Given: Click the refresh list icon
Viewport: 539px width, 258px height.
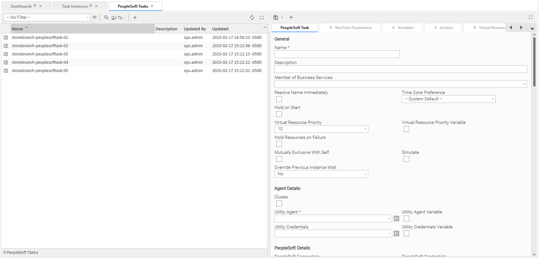Looking at the screenshot, I should (x=252, y=18).
